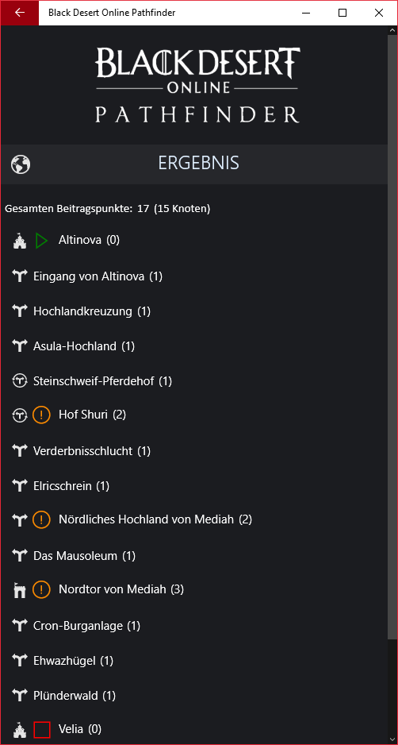398x745 pixels.
Task: Select the Cron-Burganlage route entry
Action: click(194, 626)
